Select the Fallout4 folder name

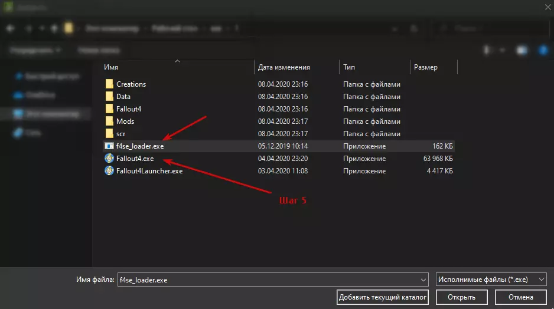point(129,109)
